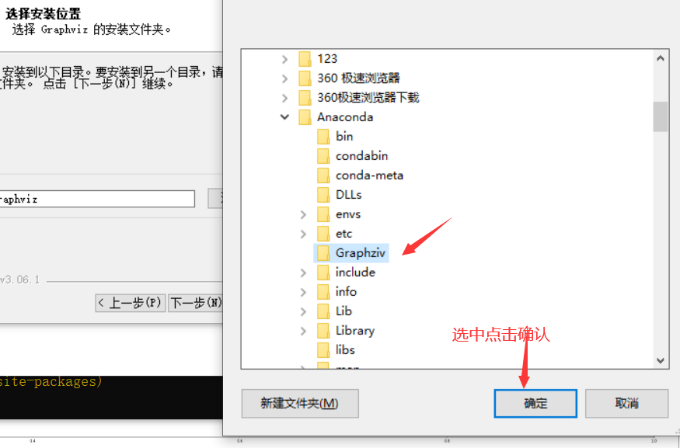This screenshot has width=680, height=448.
Task: Select the condabin folder name
Action: (361, 156)
